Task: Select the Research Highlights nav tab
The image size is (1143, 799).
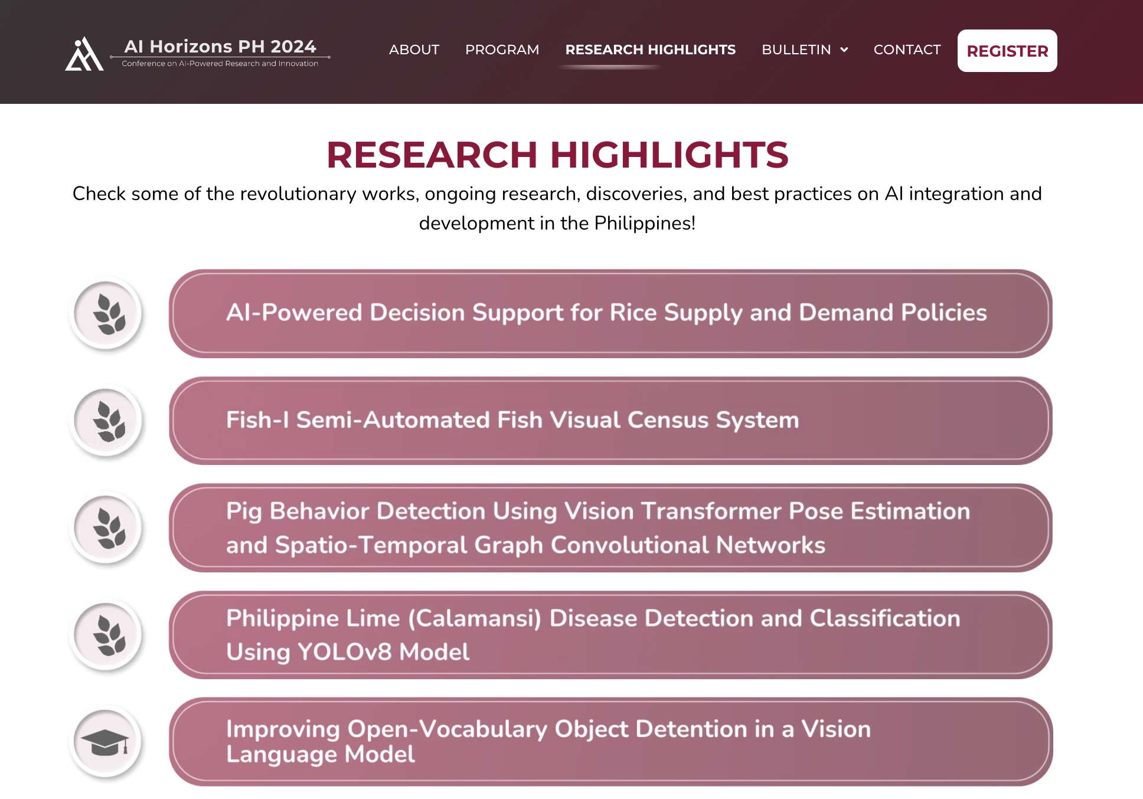Action: coord(650,50)
